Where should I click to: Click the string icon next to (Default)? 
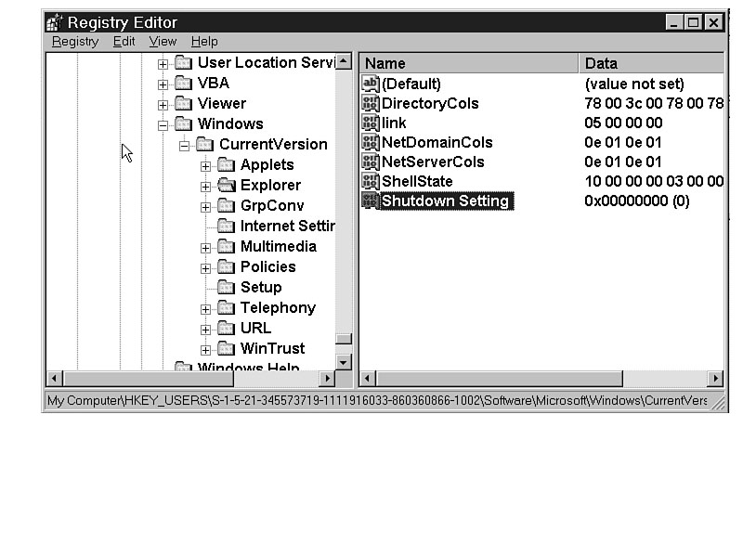[371, 84]
